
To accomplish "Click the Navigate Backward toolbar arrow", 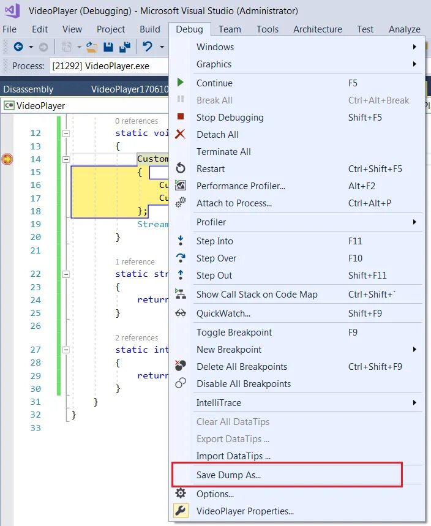I will click(x=18, y=47).
